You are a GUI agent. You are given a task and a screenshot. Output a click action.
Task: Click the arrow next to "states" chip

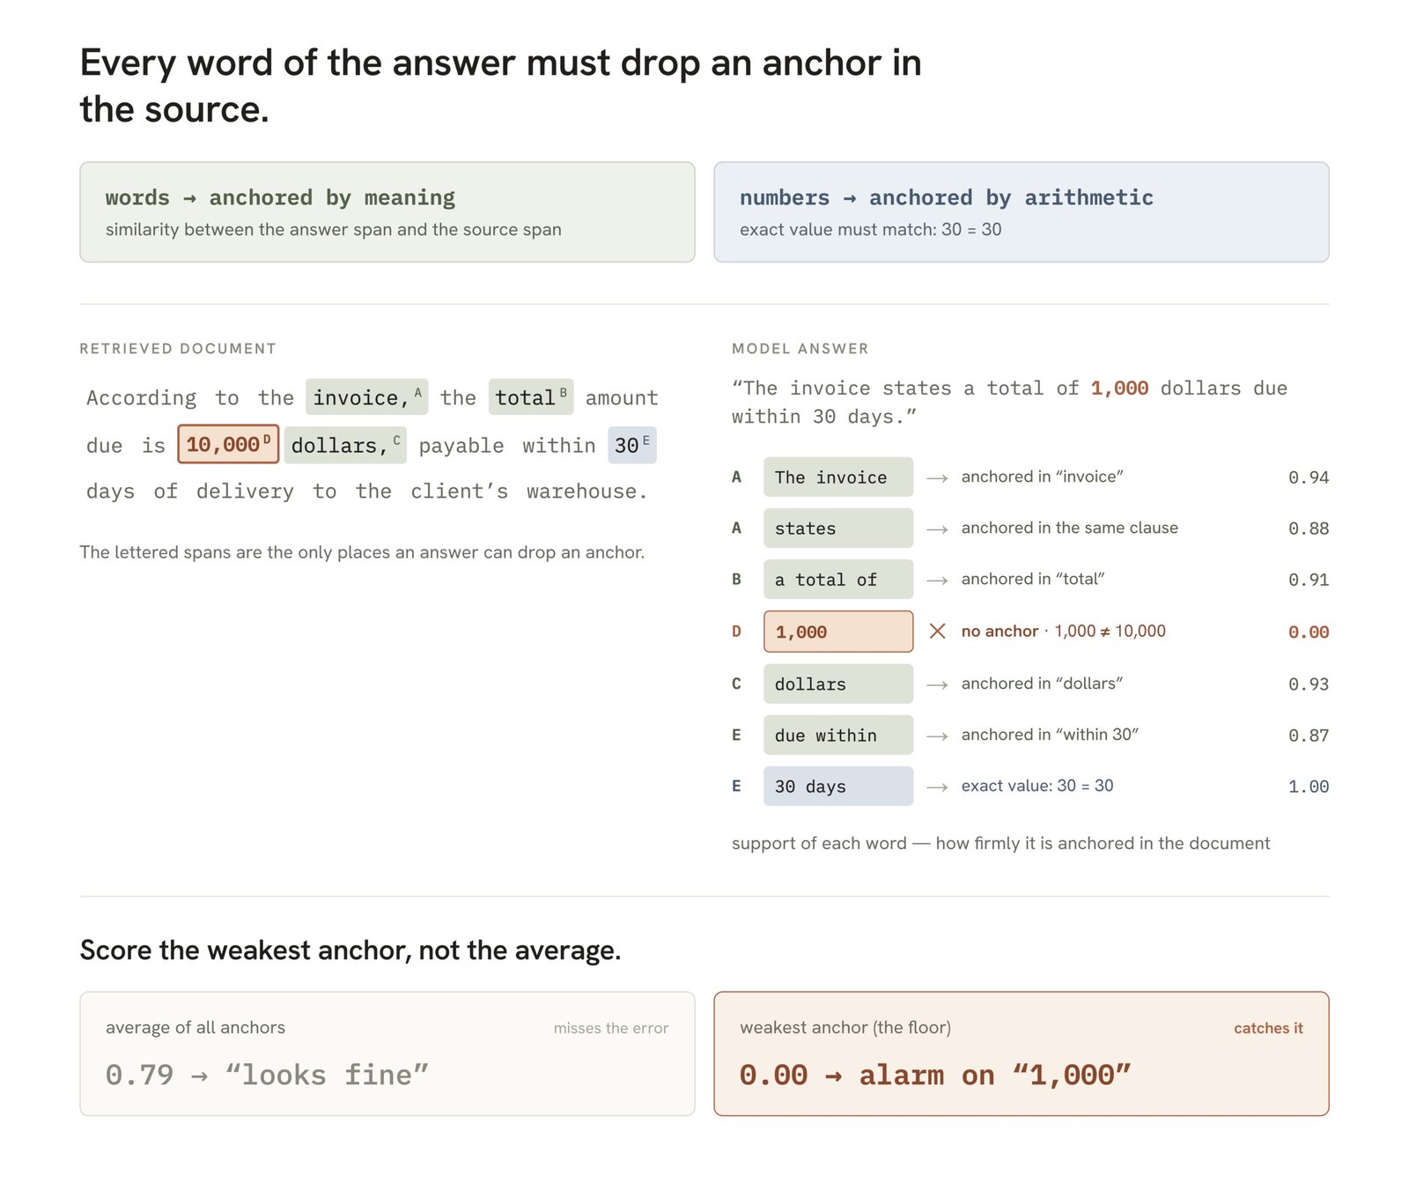coord(937,528)
